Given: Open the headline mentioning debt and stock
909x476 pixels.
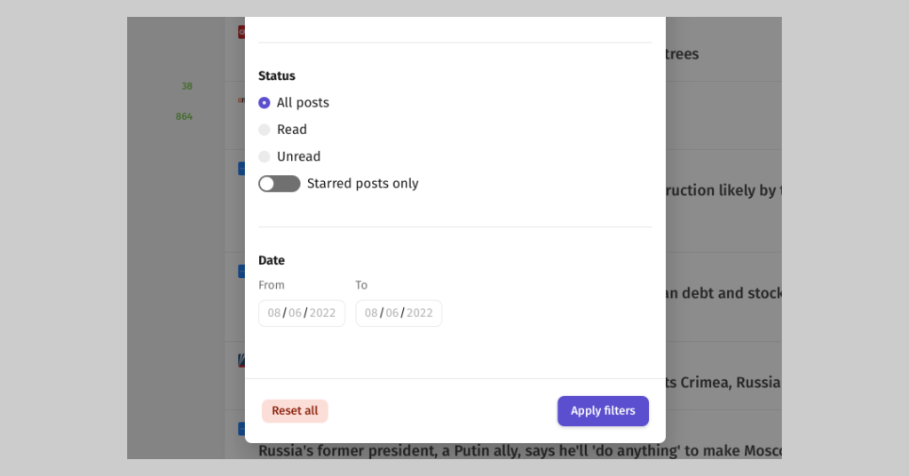Looking at the screenshot, I should click(x=723, y=293).
